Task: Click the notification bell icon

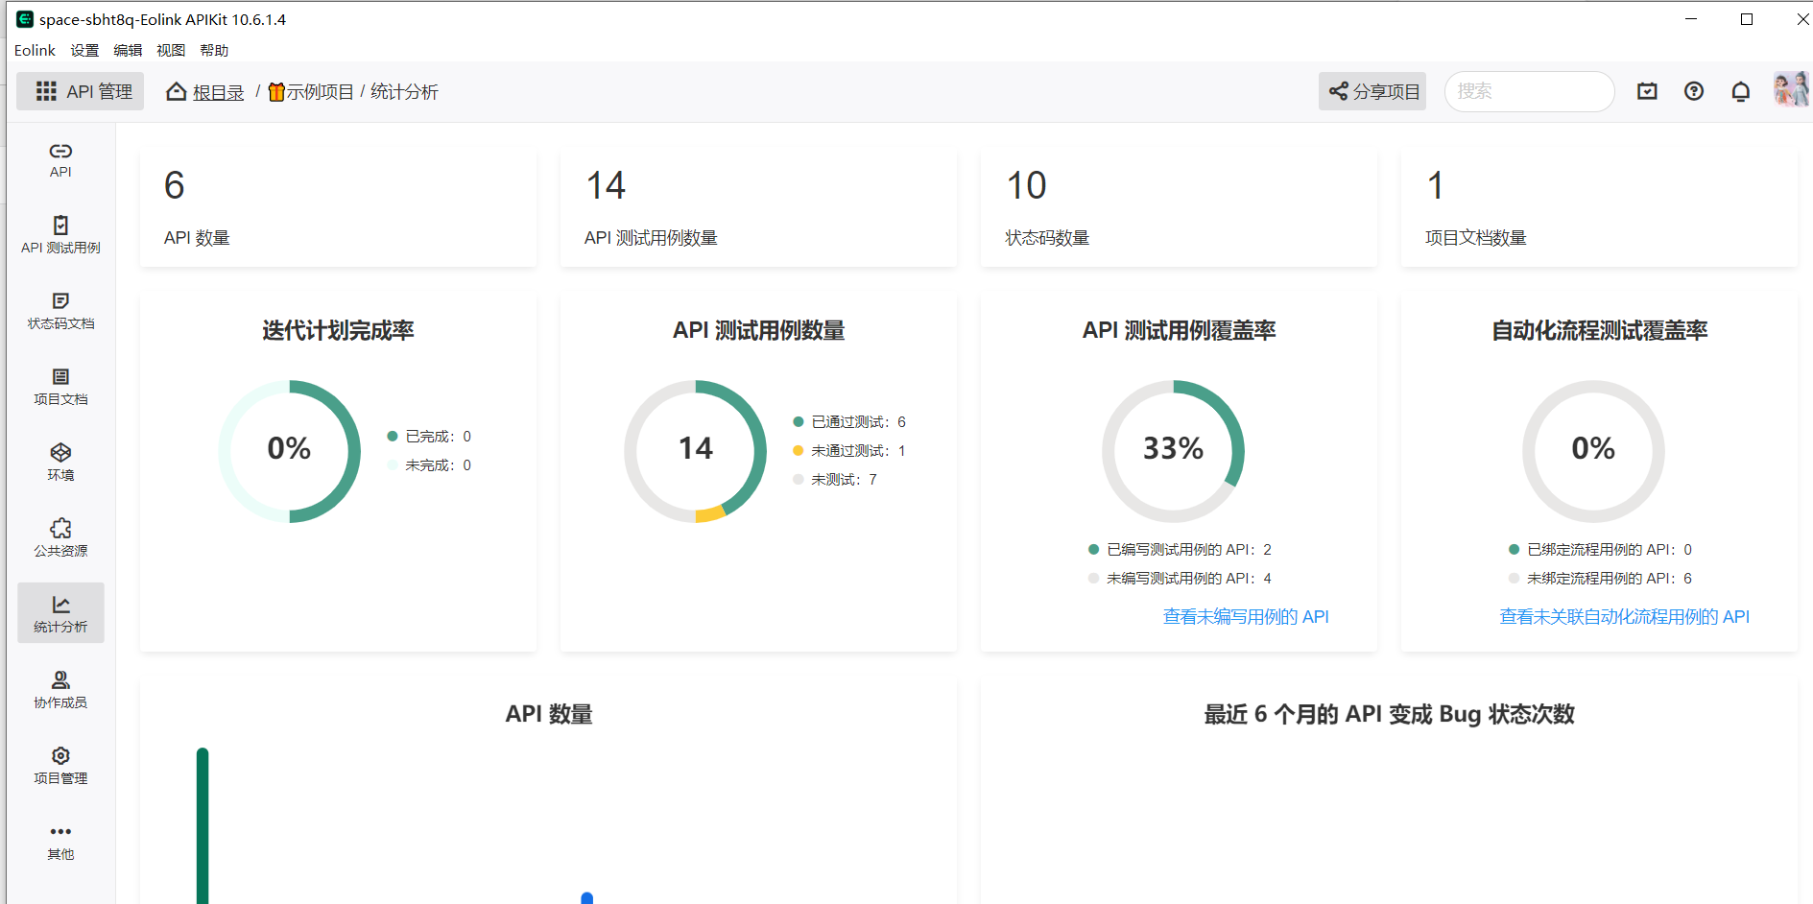Action: click(x=1740, y=91)
